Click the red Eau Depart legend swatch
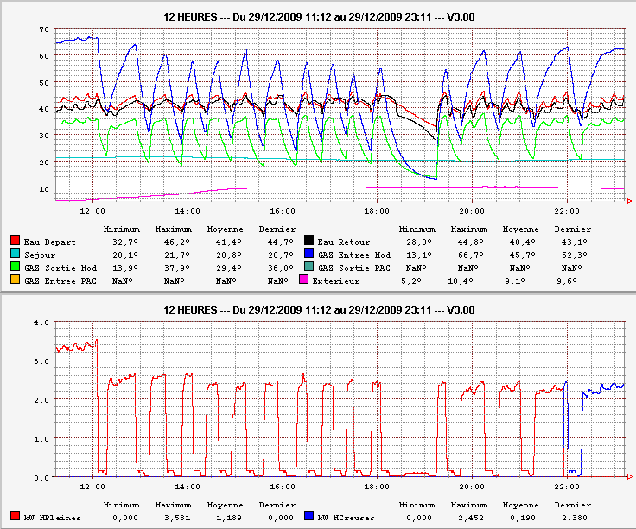Image resolution: width=636 pixels, height=529 pixels. pyautogui.click(x=15, y=241)
